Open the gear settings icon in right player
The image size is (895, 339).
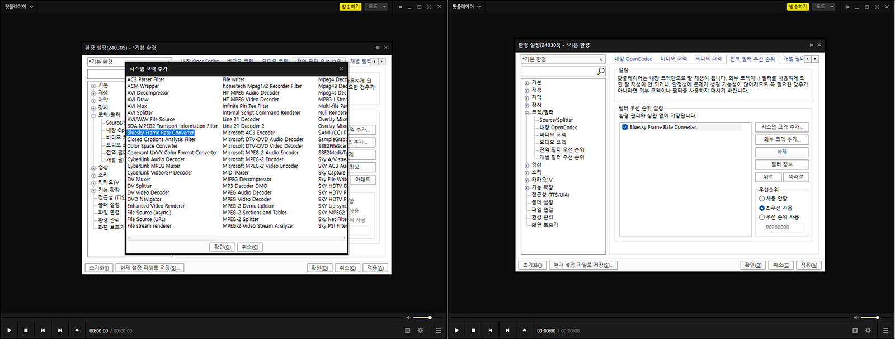coord(868,331)
